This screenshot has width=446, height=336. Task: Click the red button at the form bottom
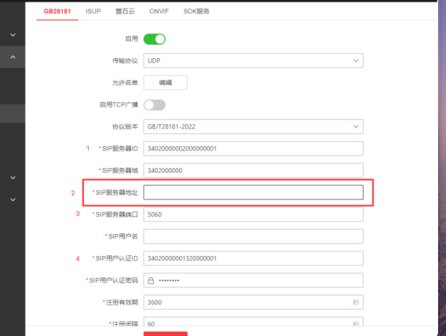pyautogui.click(x=165, y=334)
